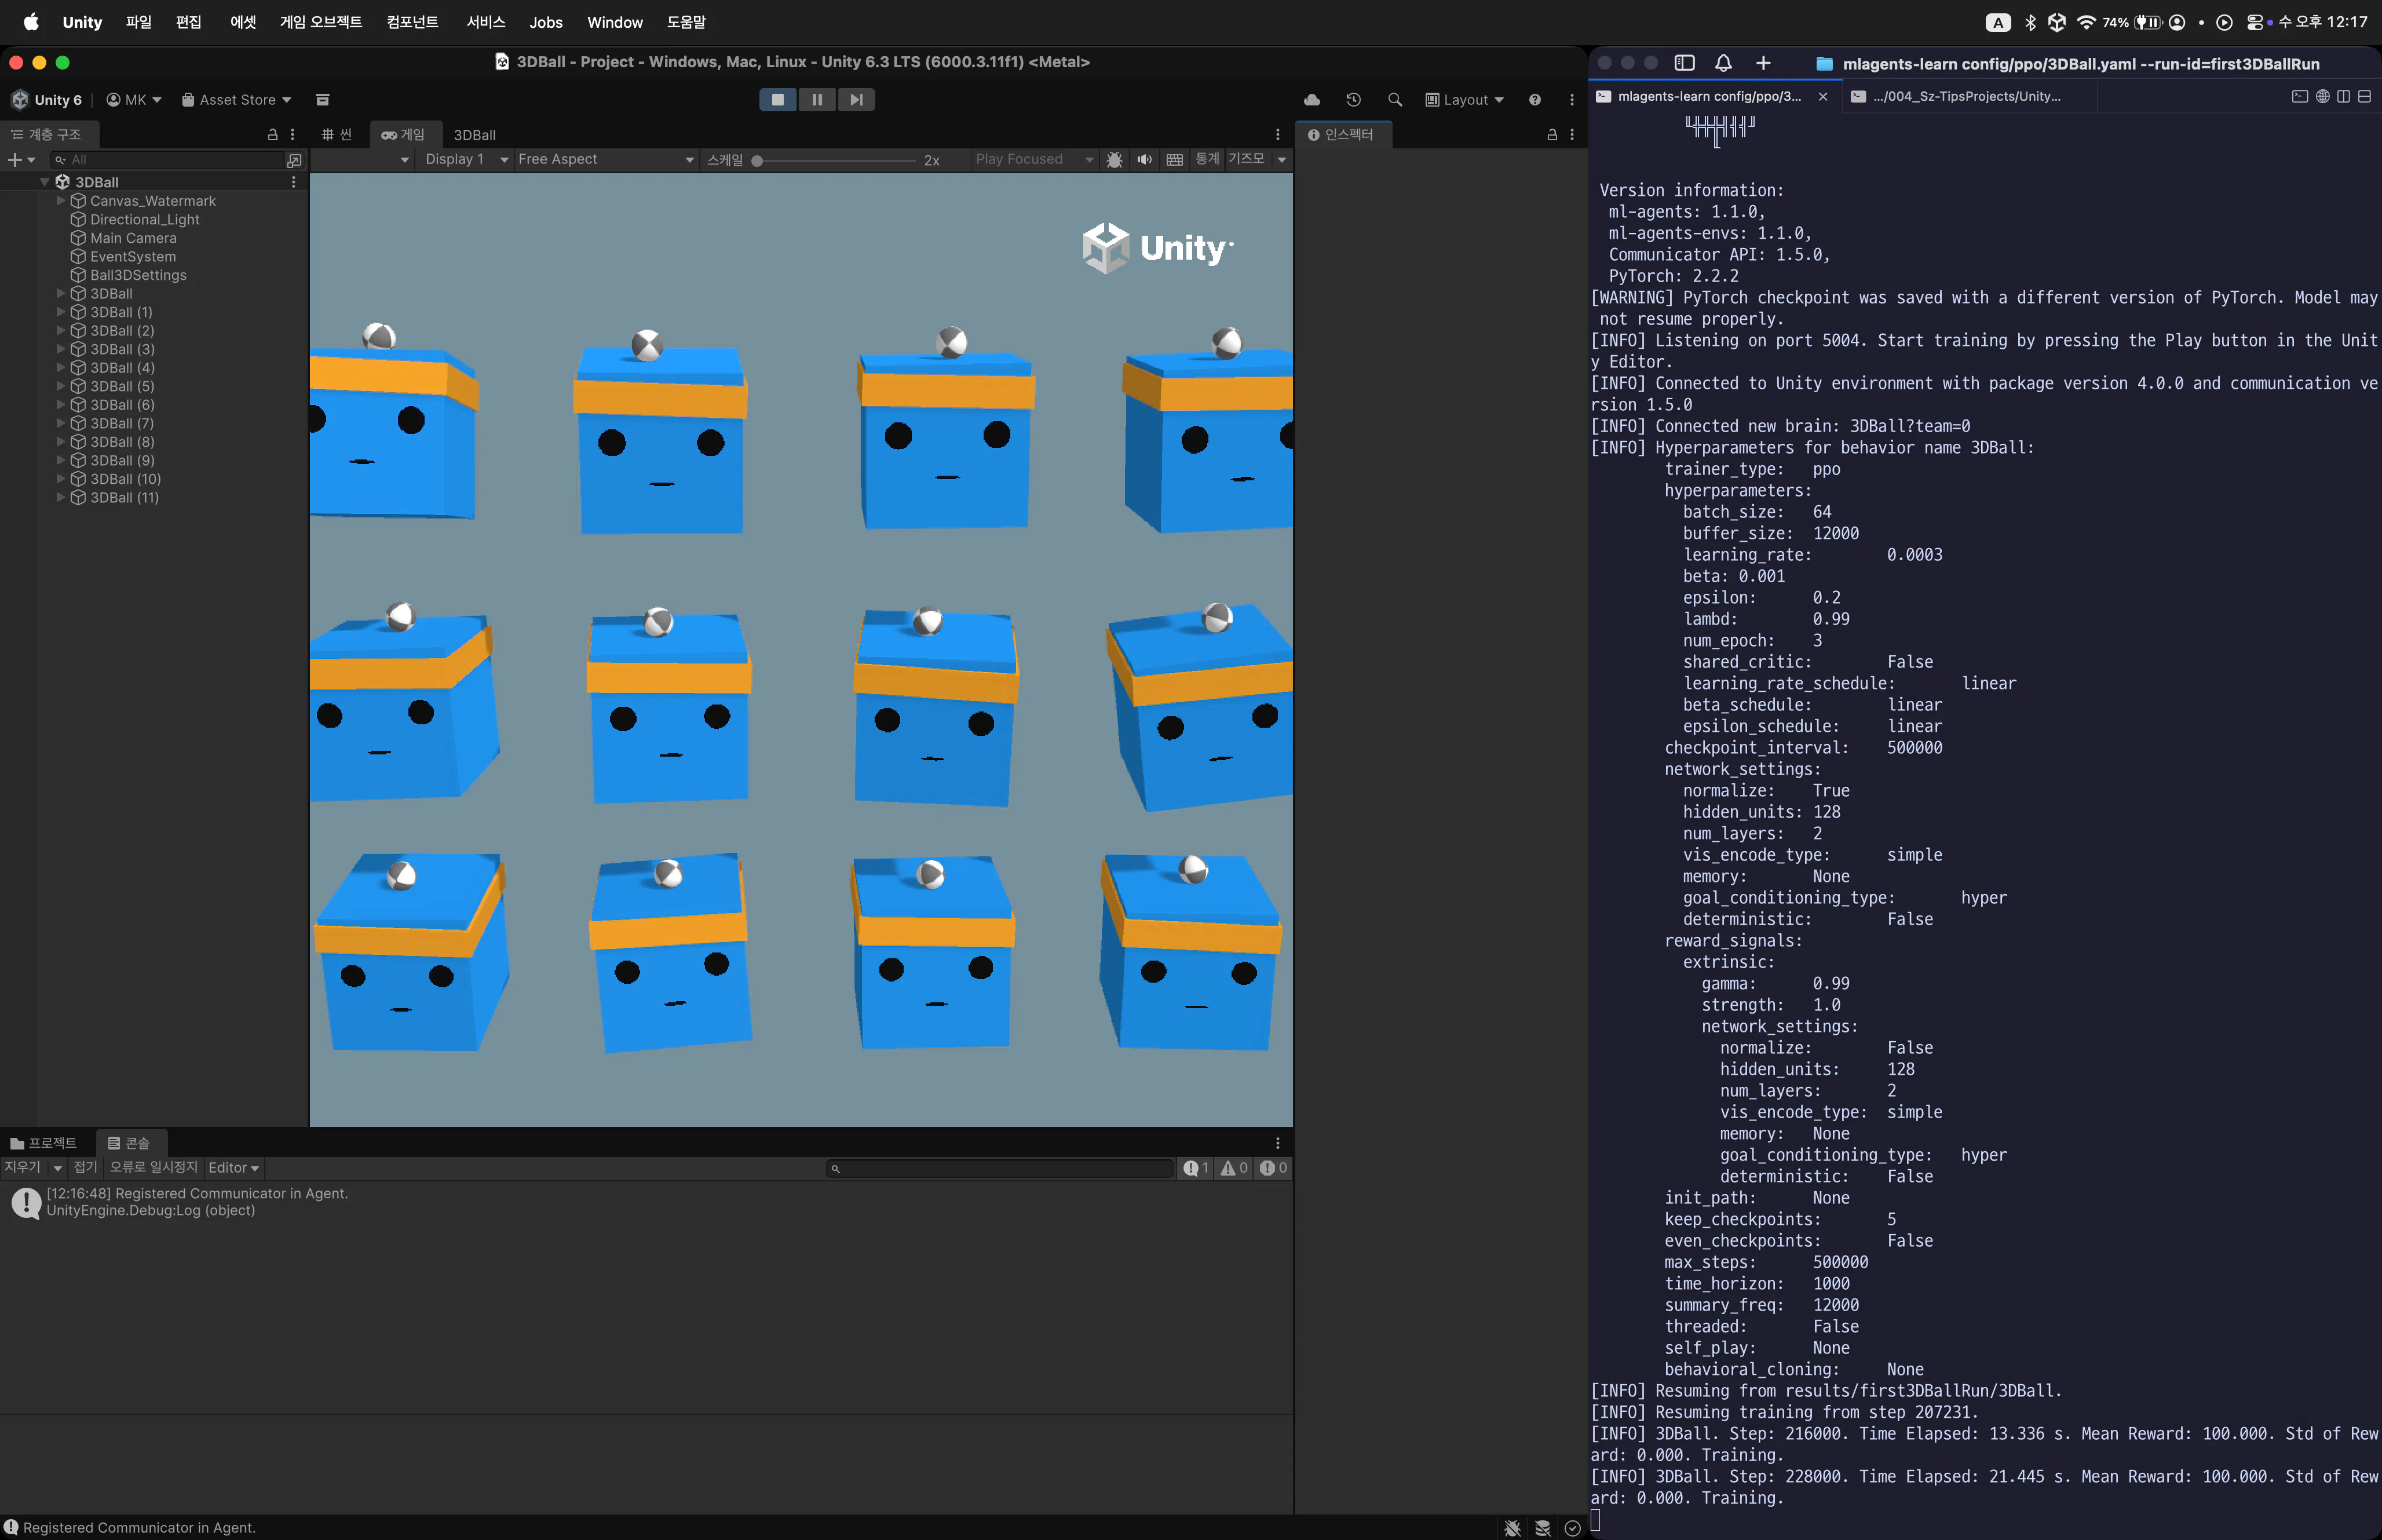
Task: Toggle the 통계 stats overlay
Action: 1207,159
